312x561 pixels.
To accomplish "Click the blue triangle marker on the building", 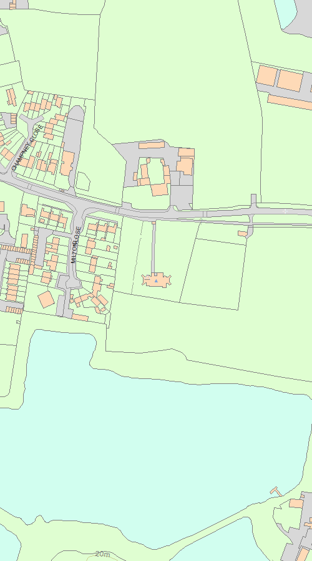I will point(156,281).
